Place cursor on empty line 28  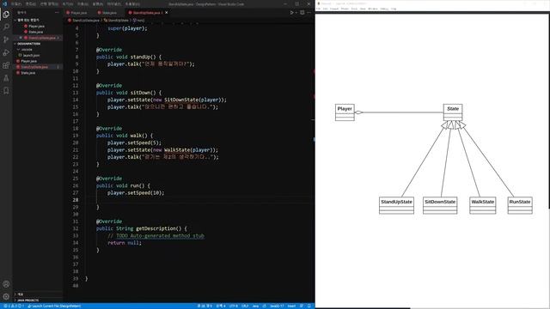[200, 200]
